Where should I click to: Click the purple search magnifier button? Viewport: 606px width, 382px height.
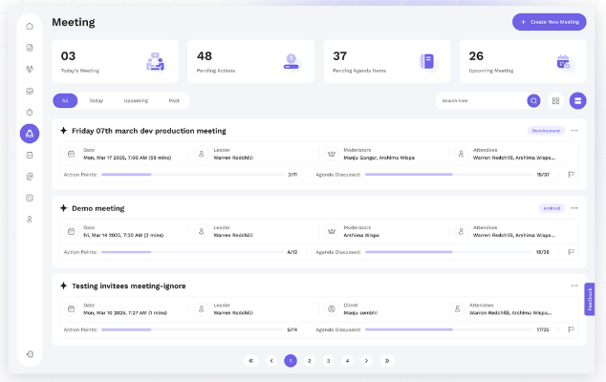click(x=533, y=100)
